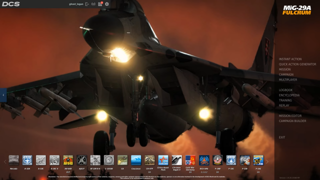The image size is (320, 180).
Task: Select the F-15C module icon
Action: click(231, 160)
